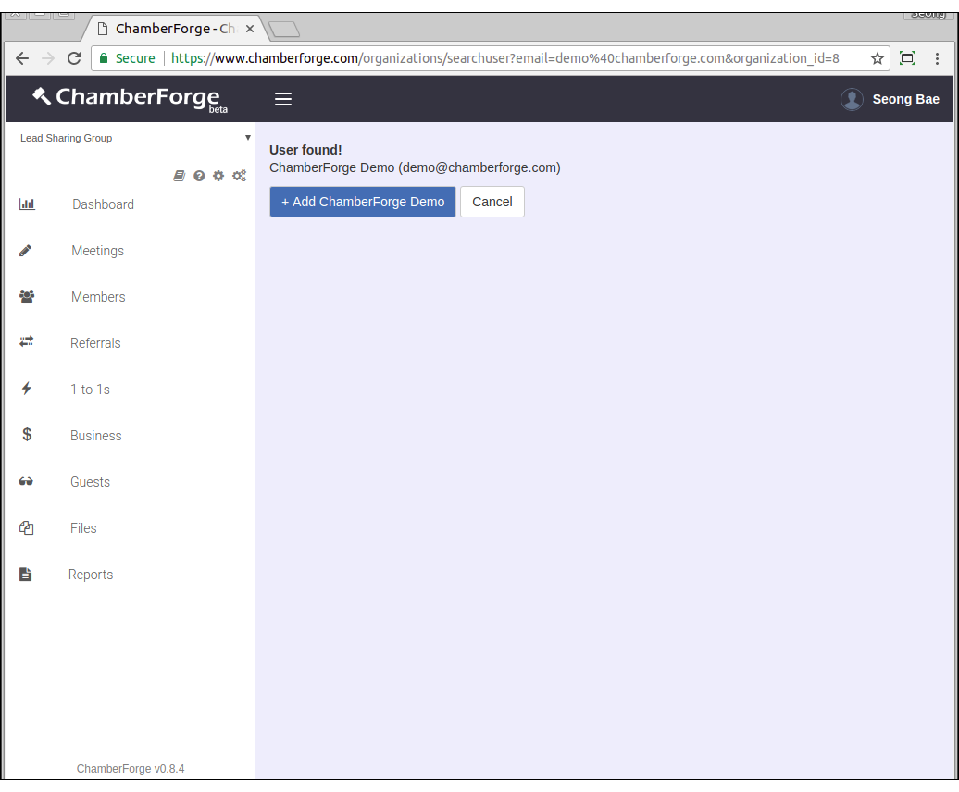Open settings via single gear icon
The height and width of the screenshot is (792, 959).
coord(218,176)
